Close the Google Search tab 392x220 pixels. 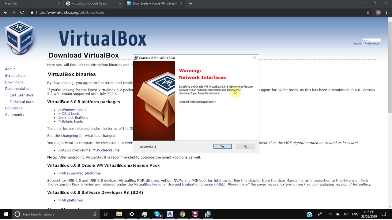(120, 3)
